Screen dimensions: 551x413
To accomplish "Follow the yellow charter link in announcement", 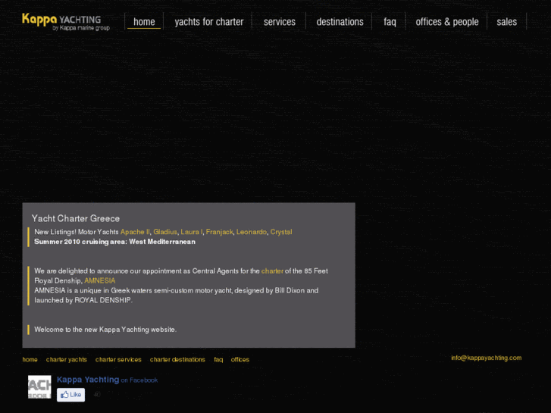I will click(x=272, y=271).
